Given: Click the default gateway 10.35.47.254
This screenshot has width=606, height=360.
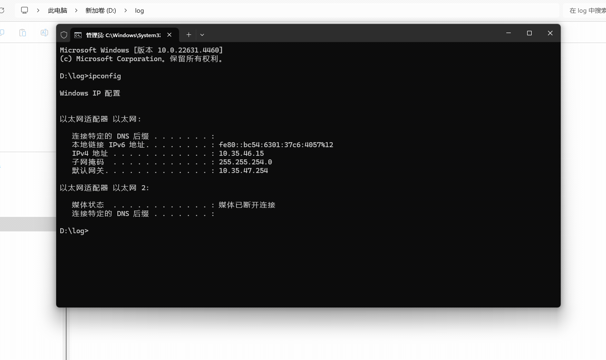Looking at the screenshot, I should tap(243, 171).
